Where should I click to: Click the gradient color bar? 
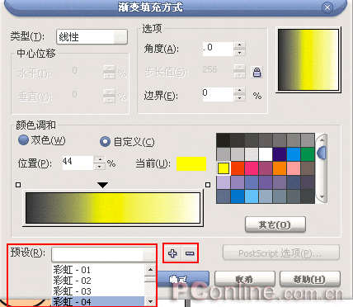113,208
